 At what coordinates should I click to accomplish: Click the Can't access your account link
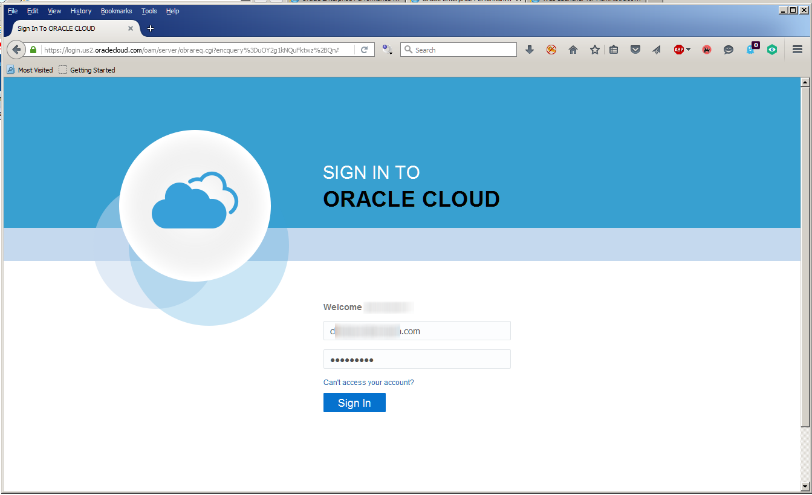[369, 383]
